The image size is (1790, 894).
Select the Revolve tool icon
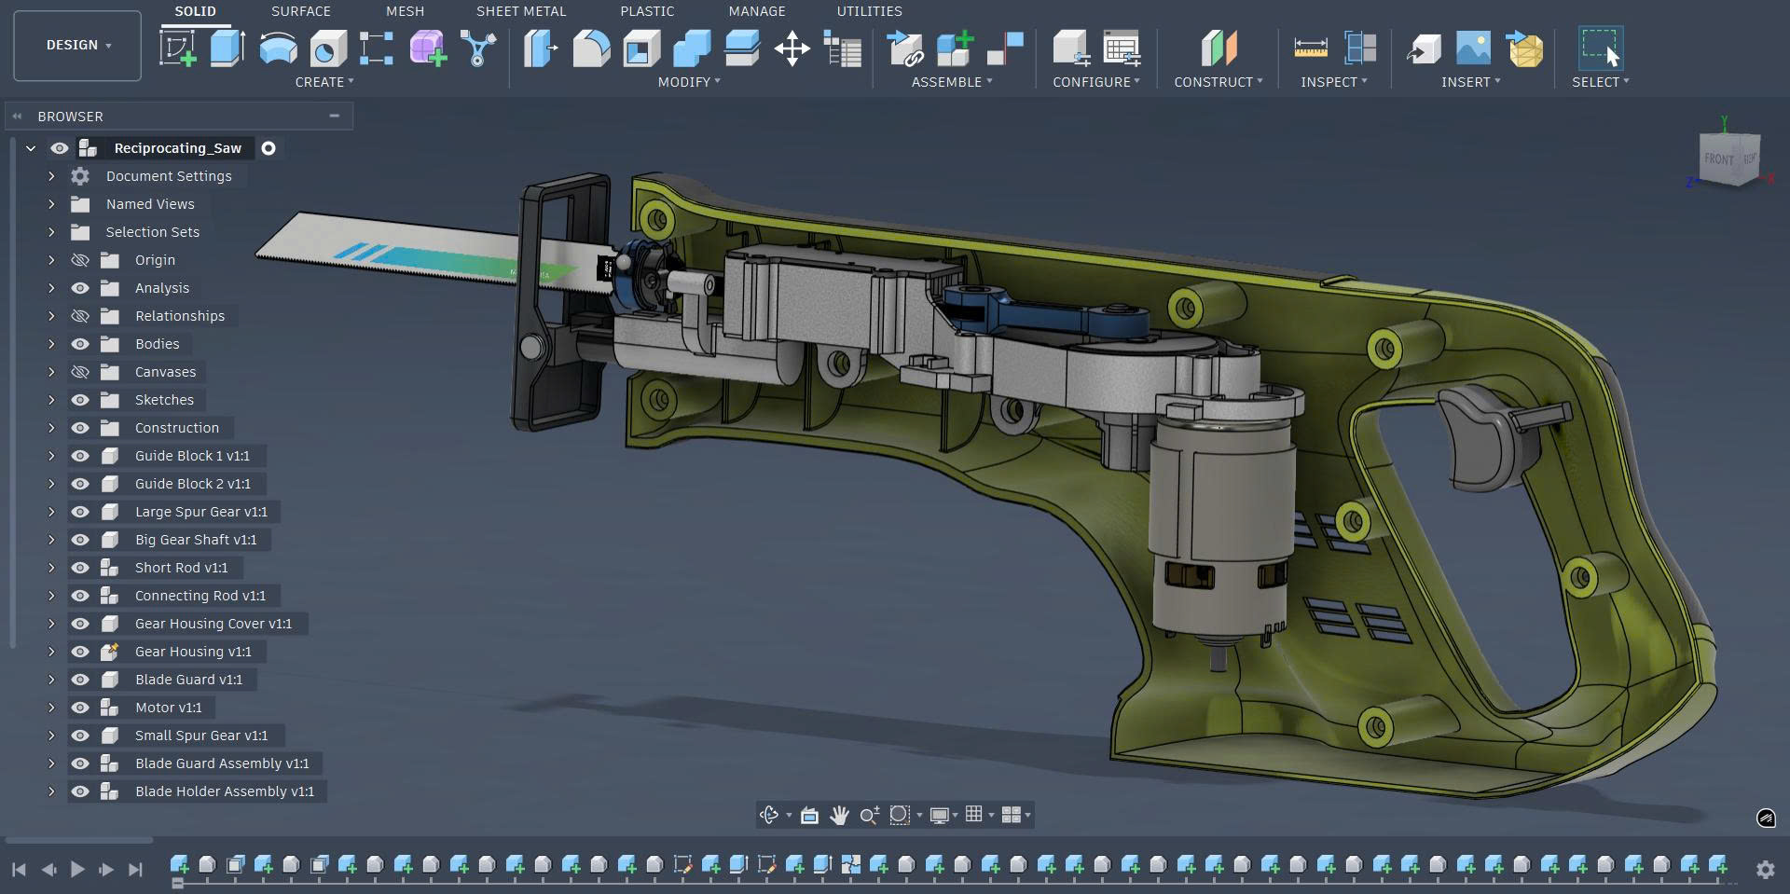click(278, 48)
